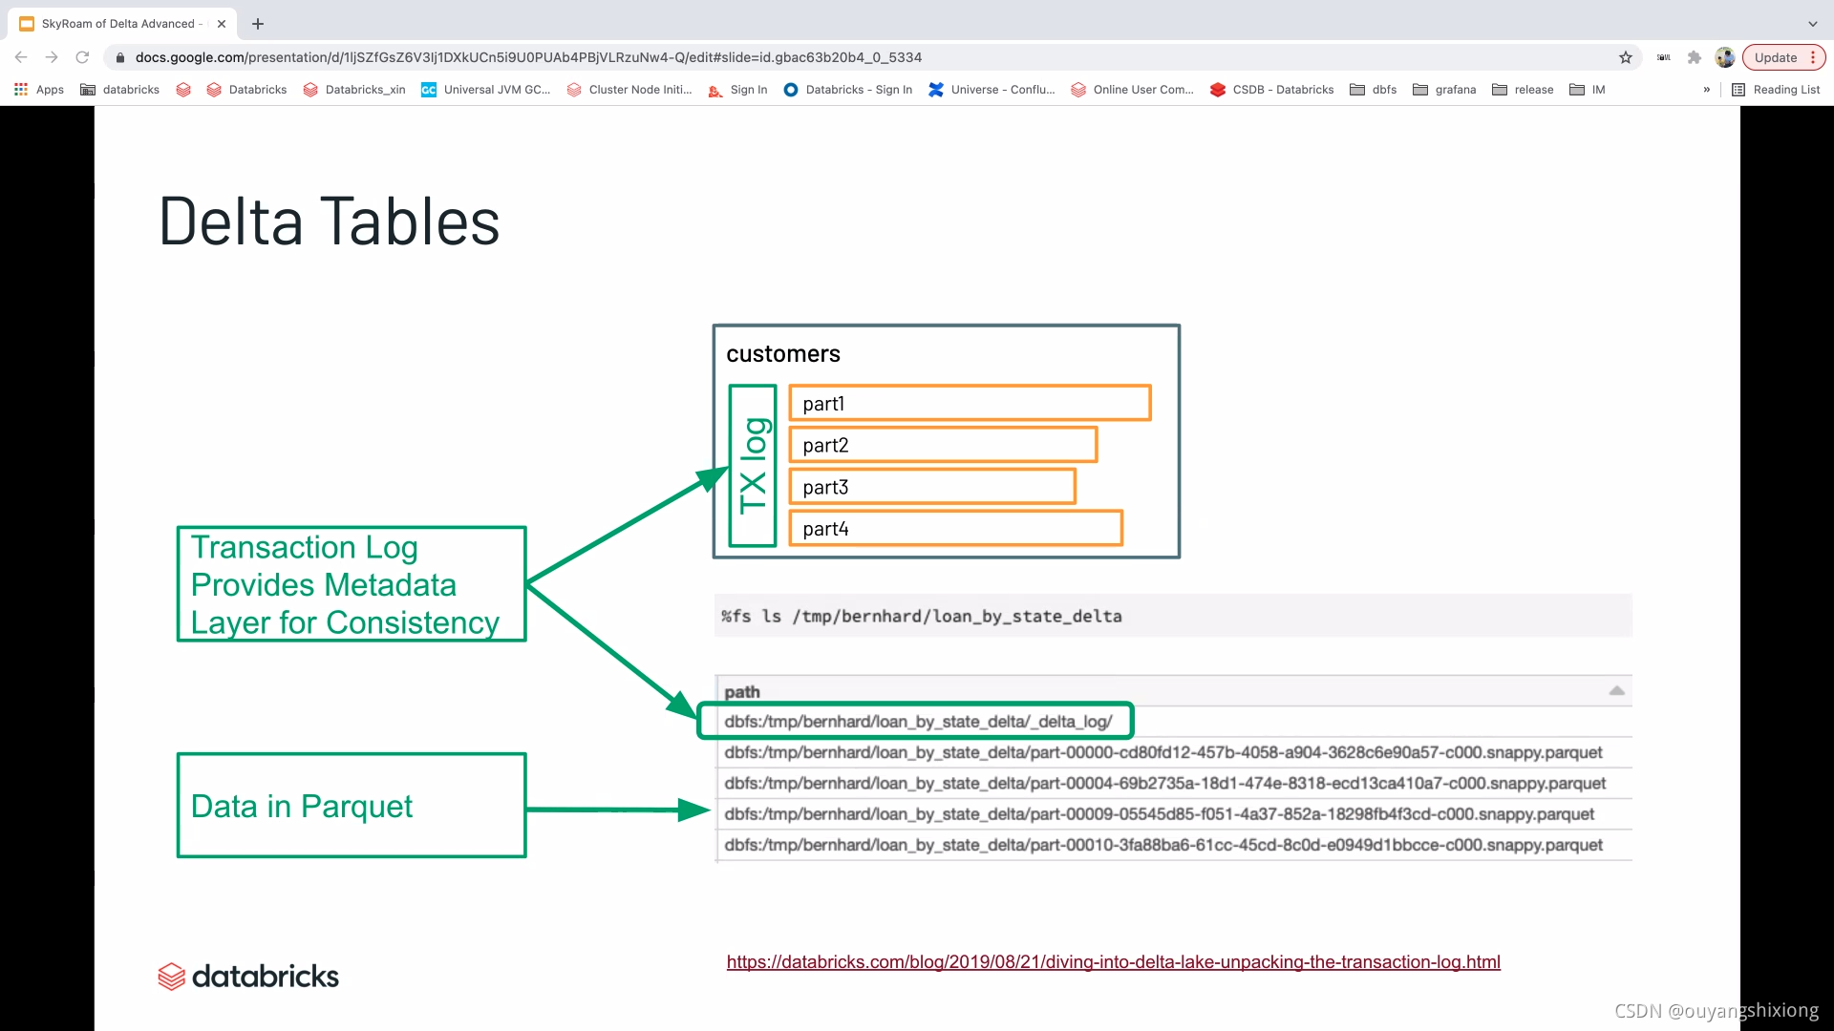This screenshot has height=1031, width=1834.
Task: Click the browser back arrow
Action: click(x=21, y=57)
